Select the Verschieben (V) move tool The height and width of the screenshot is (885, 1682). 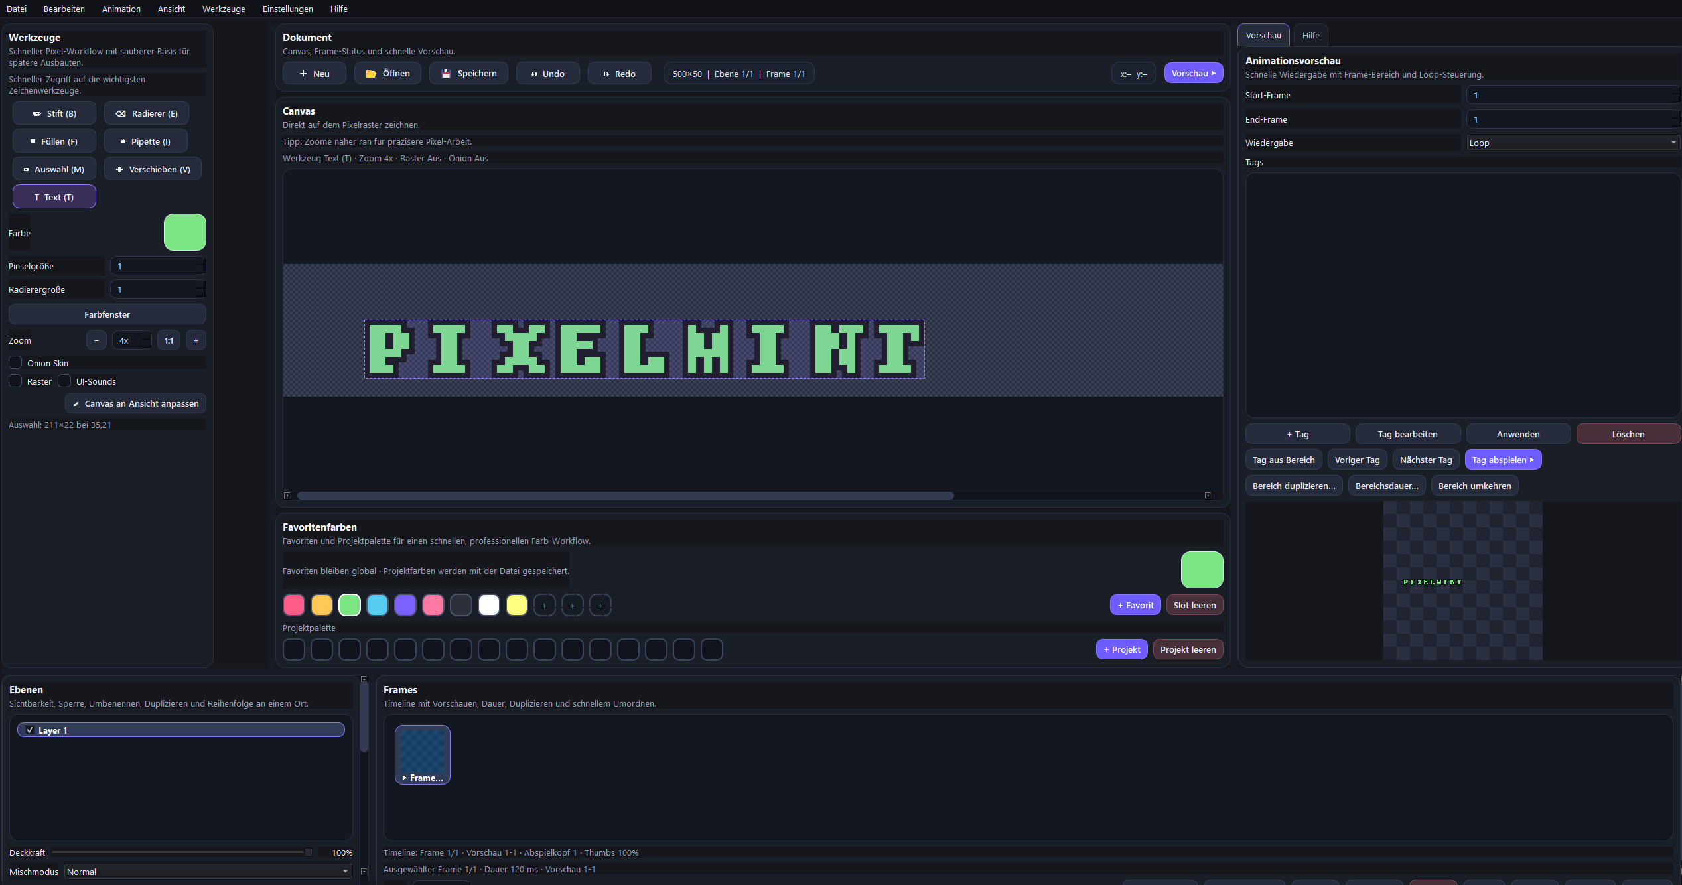click(153, 169)
